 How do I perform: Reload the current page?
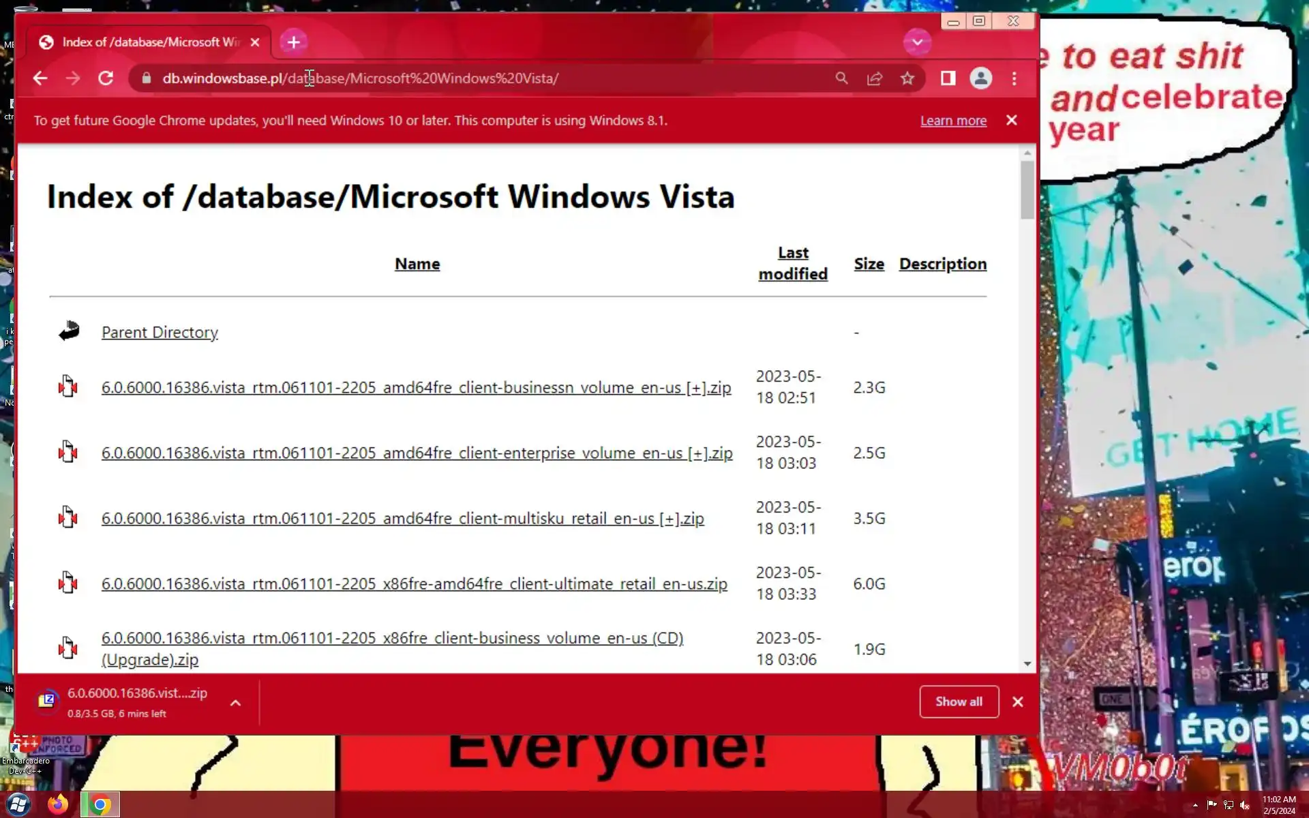click(106, 78)
